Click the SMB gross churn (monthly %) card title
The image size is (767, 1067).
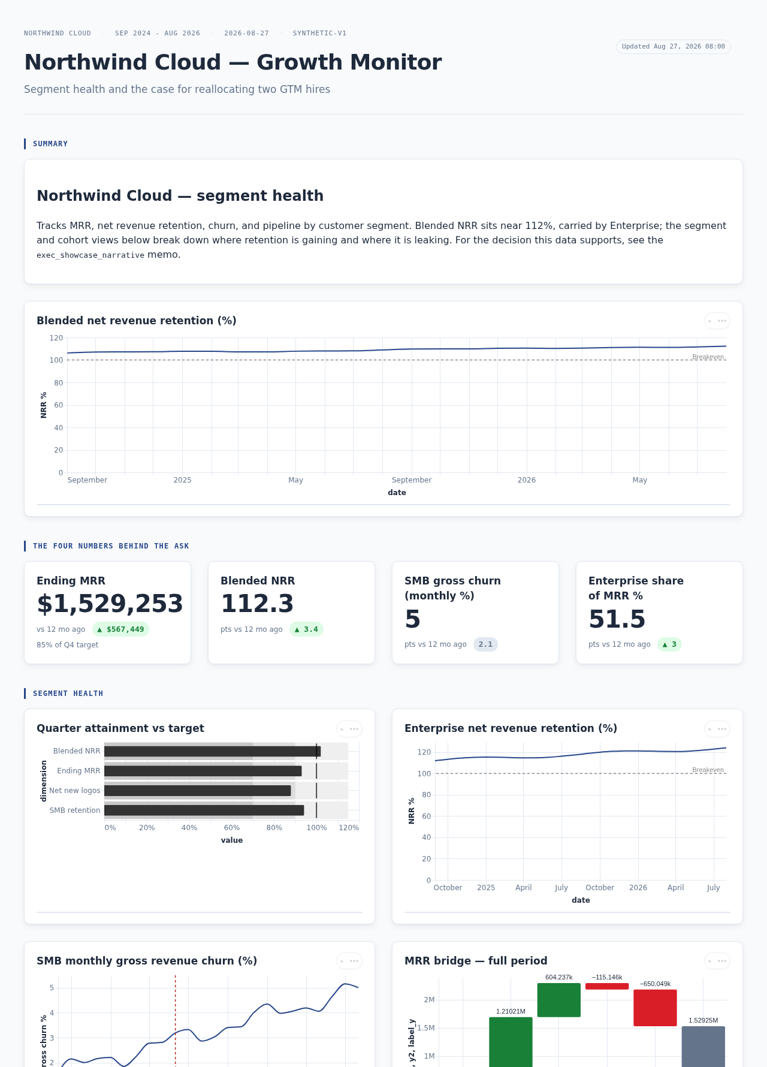click(452, 588)
